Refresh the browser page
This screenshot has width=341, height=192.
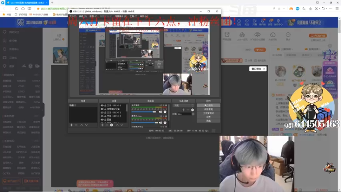[x=17, y=9]
